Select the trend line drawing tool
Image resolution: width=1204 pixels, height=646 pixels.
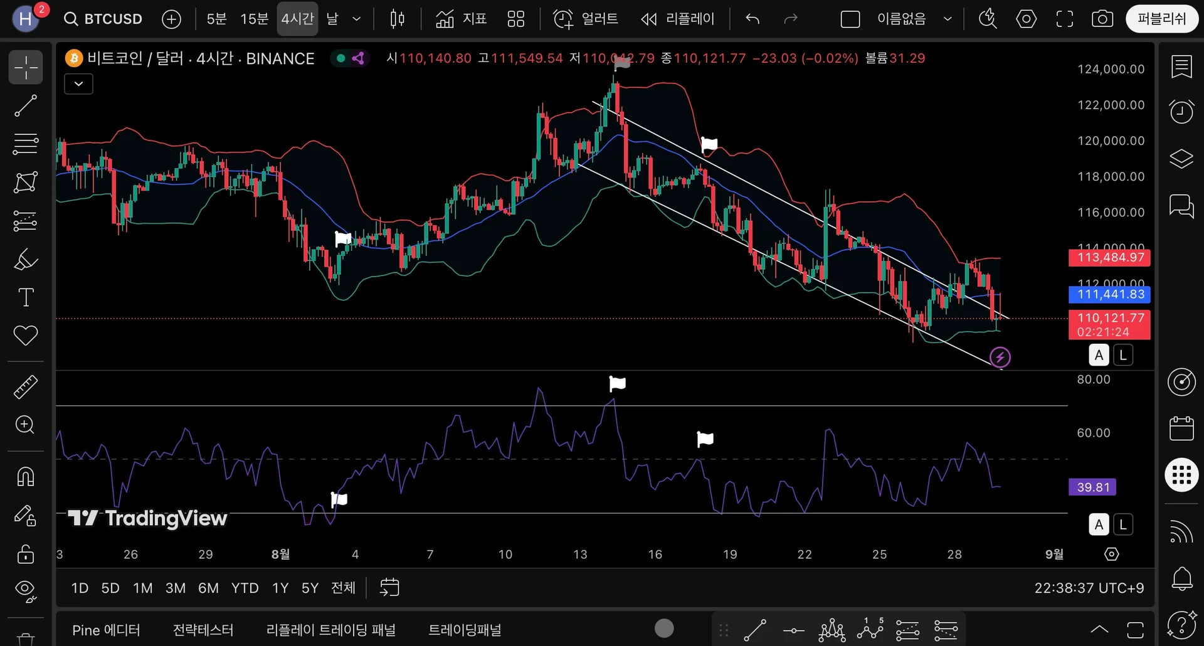pos(26,106)
